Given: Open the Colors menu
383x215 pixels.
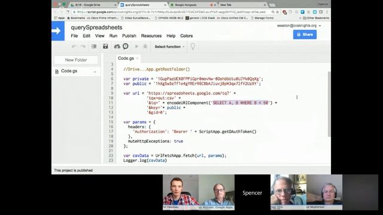Looking at the screenshot, I should pyautogui.click(x=186, y=36).
